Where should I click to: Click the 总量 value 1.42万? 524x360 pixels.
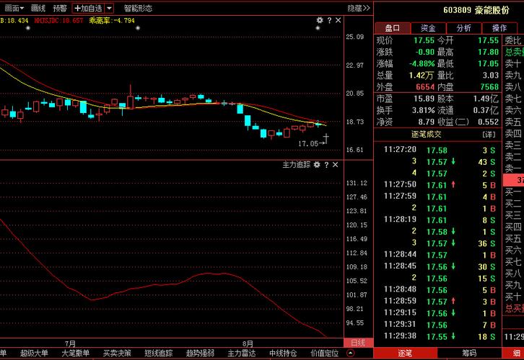coord(421,76)
